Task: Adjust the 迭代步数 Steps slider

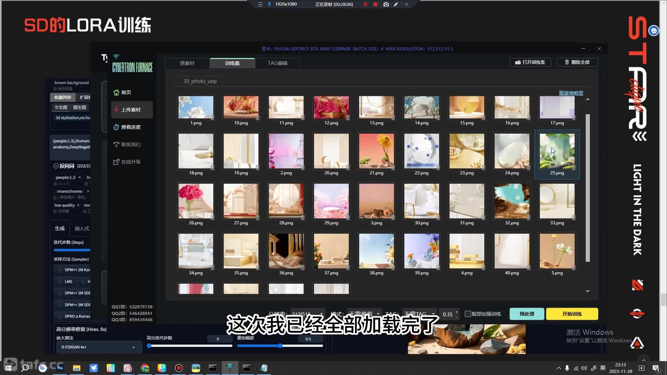Action: [72, 250]
